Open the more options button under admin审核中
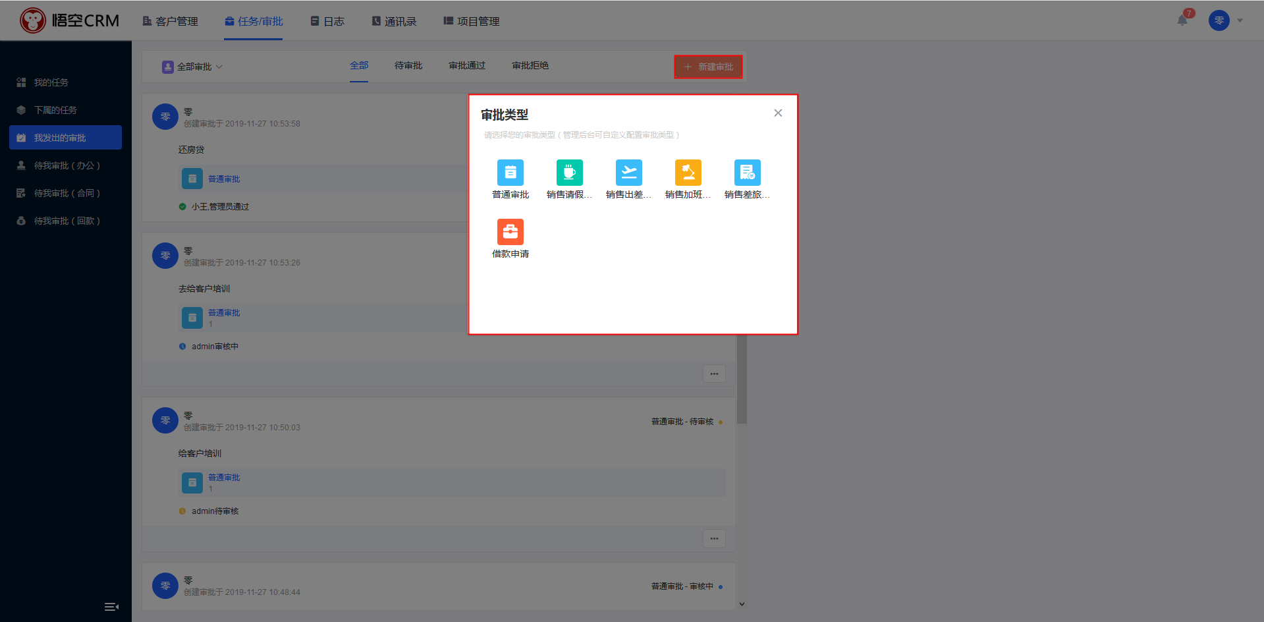Screen dimensions: 1264x622 [x=714, y=374]
